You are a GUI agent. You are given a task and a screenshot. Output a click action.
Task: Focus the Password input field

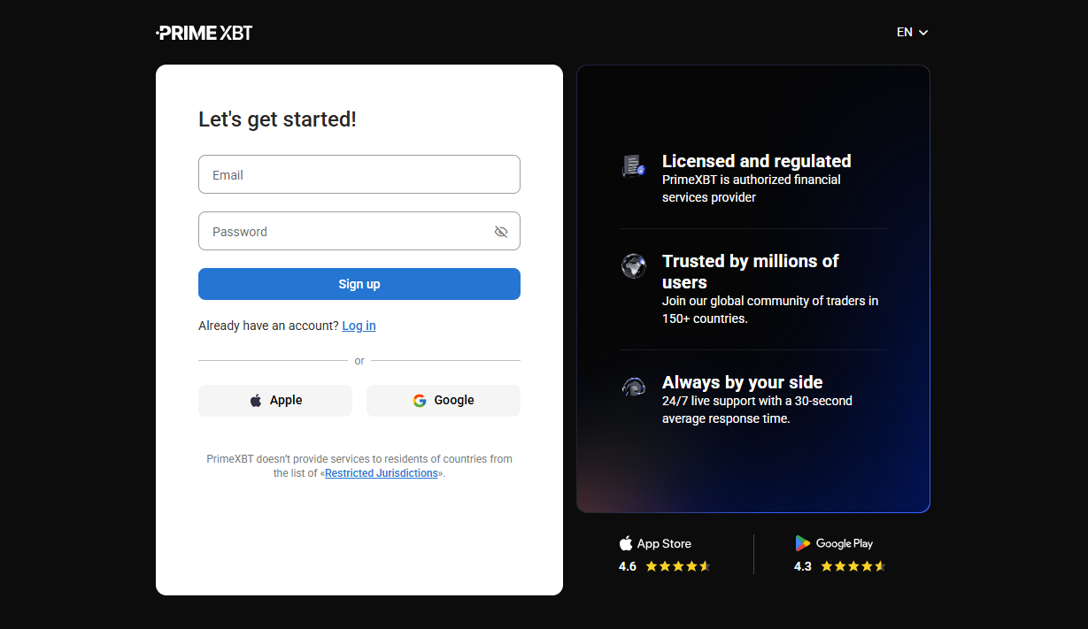click(359, 231)
